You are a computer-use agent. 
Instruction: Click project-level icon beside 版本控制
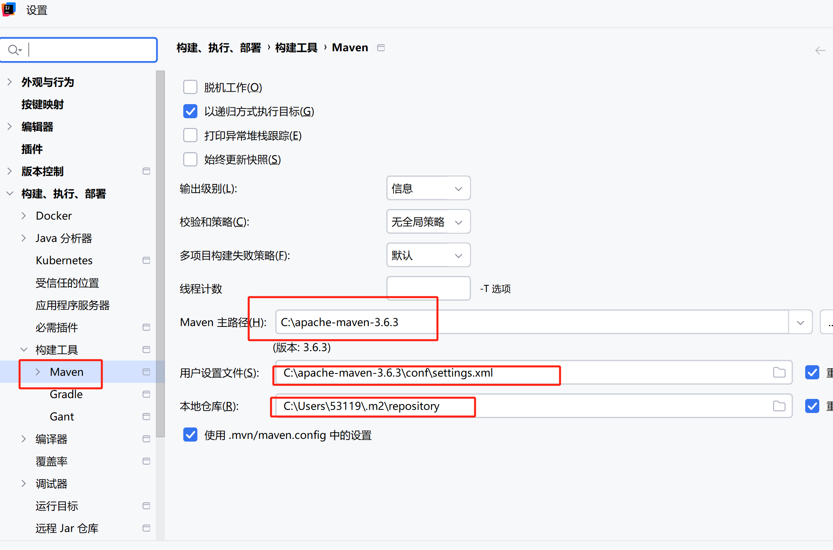click(146, 171)
